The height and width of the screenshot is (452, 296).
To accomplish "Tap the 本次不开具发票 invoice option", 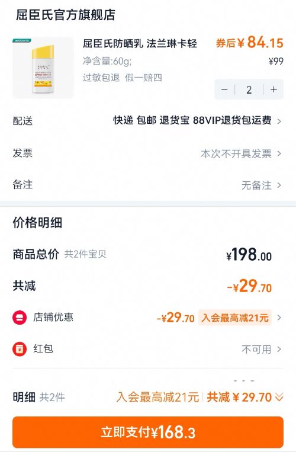I will click(236, 153).
